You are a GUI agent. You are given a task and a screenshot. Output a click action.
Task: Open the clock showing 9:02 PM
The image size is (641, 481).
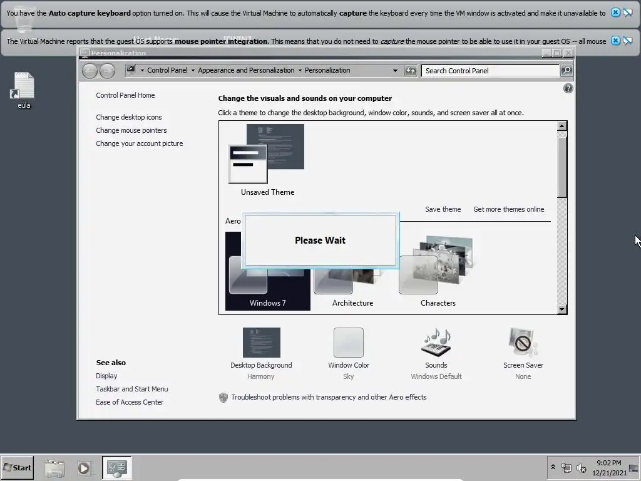[609, 467]
